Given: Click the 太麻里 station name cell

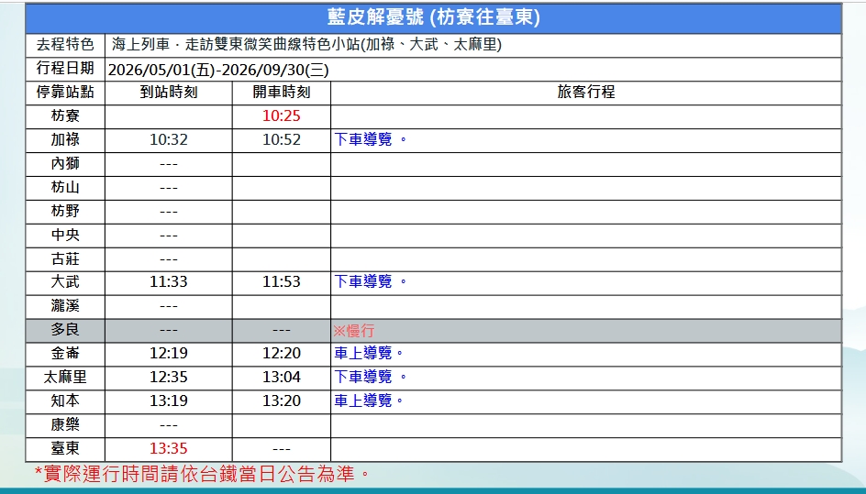Looking at the screenshot, I should [65, 377].
